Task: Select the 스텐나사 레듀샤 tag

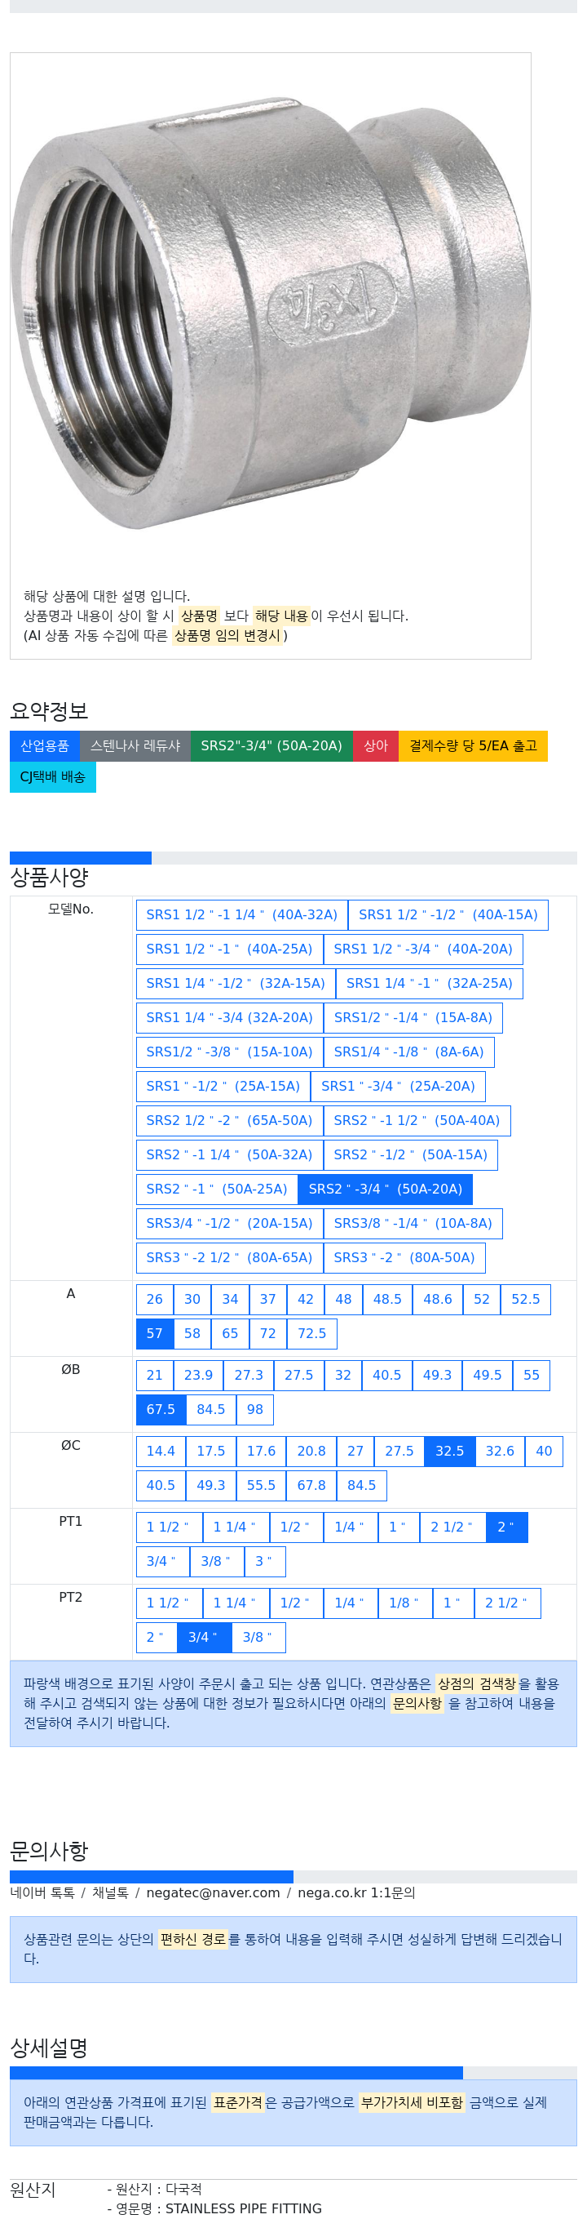Action: pos(135,745)
